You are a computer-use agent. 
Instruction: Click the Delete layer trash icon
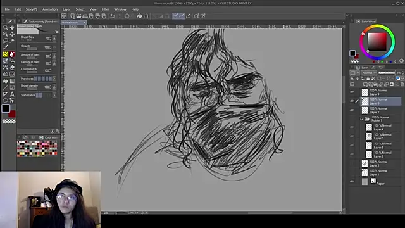pyautogui.click(x=402, y=84)
